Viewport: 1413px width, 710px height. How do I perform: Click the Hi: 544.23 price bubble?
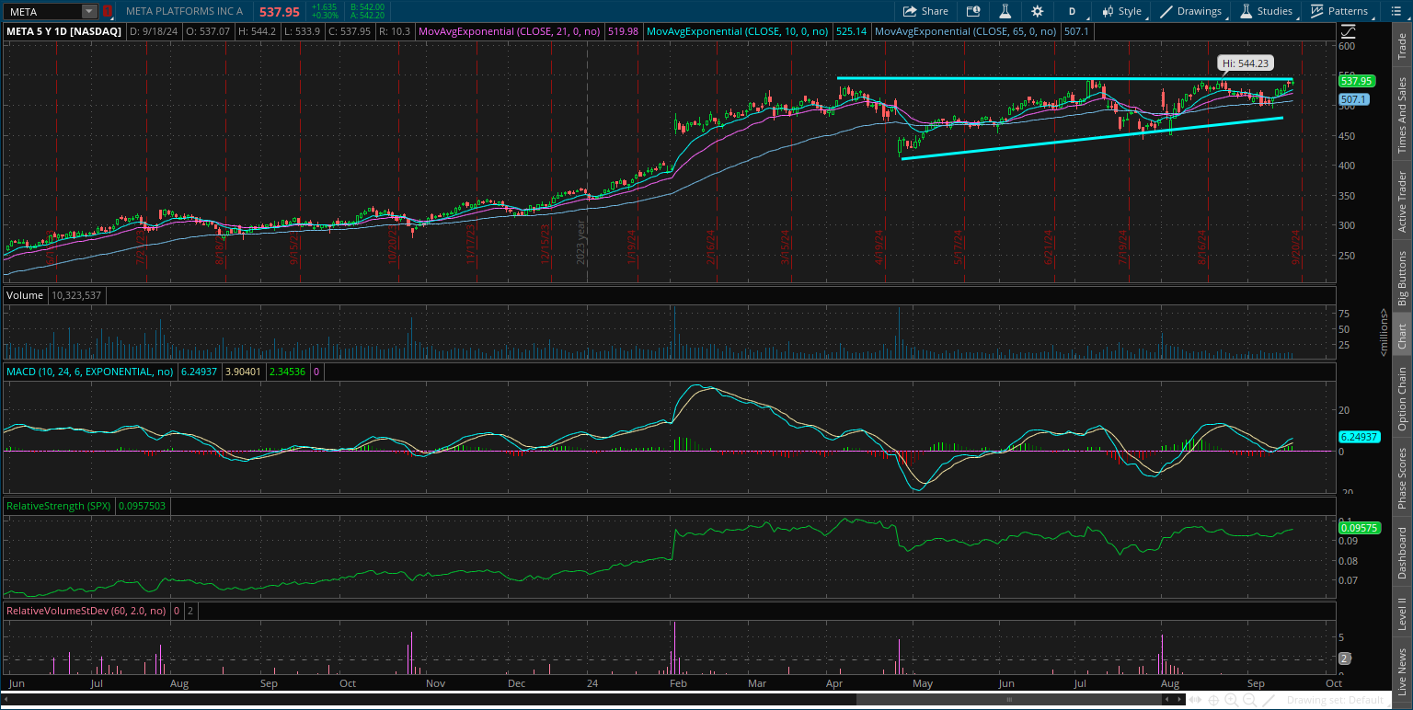[1246, 63]
